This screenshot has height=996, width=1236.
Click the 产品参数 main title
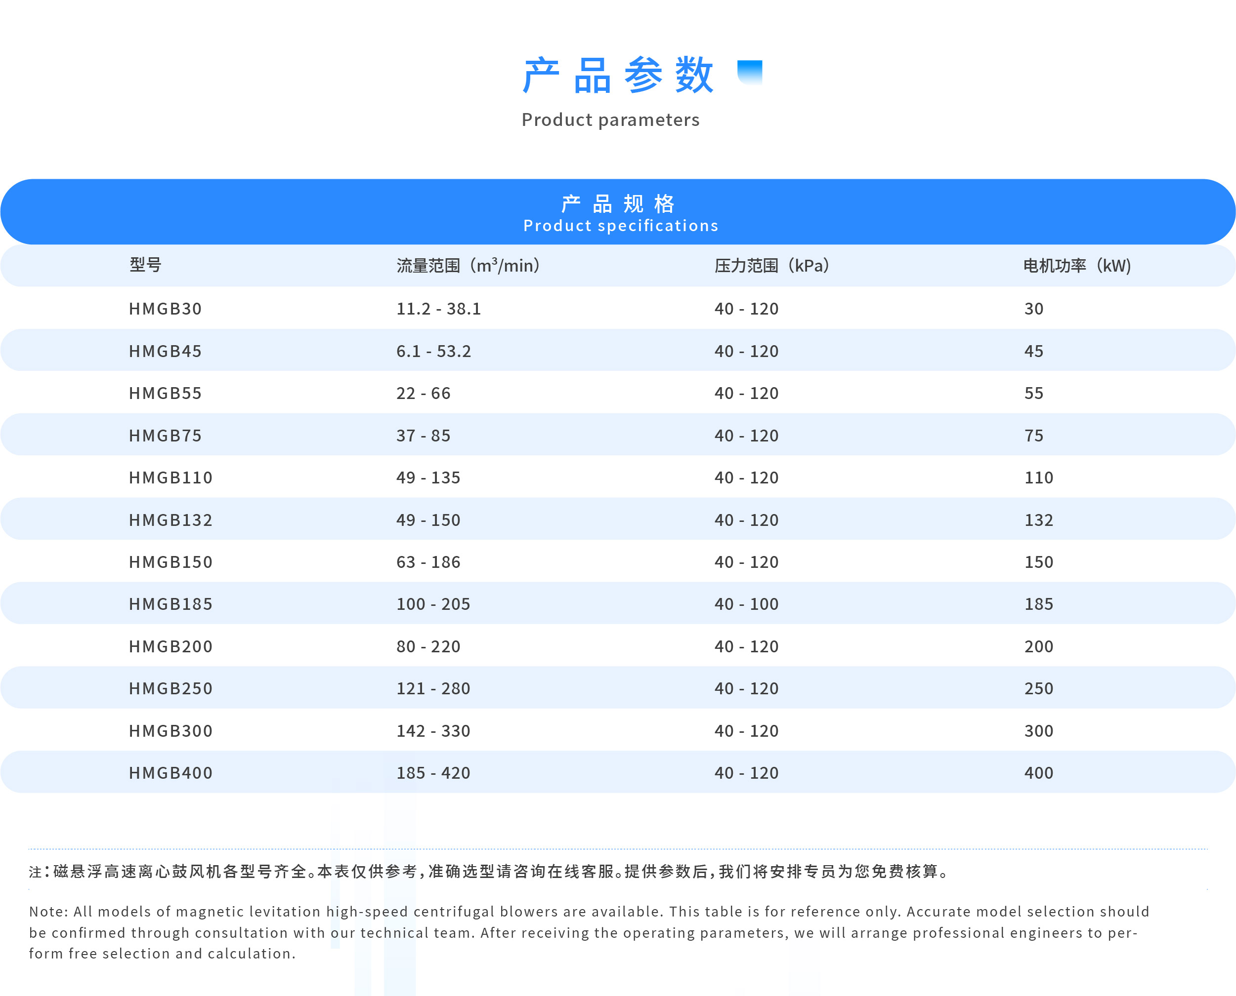(618, 75)
